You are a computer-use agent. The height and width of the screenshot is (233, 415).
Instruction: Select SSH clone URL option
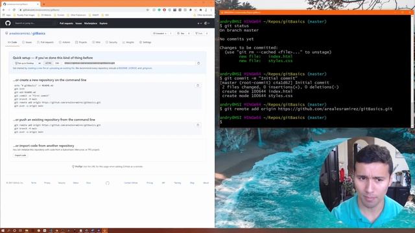point(57,63)
